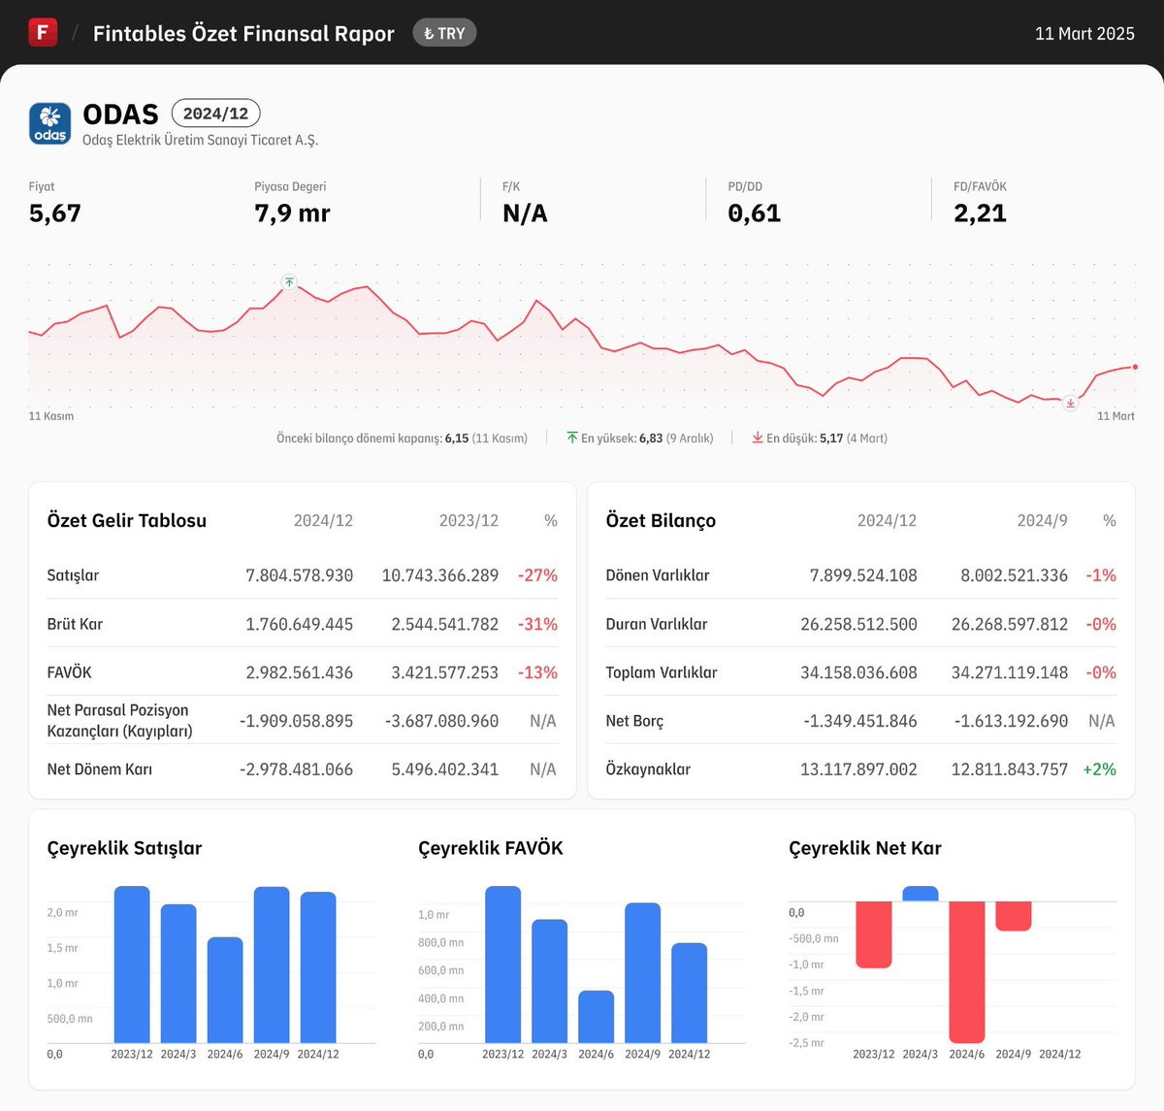
Task: Click the red down-arrow icon beside En düşük
Action: [758, 438]
